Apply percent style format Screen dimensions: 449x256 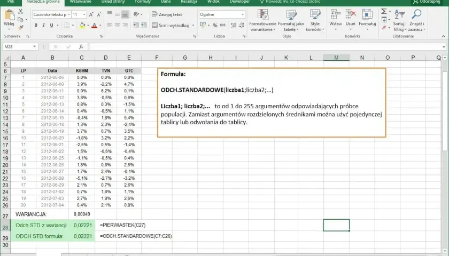(x=215, y=25)
